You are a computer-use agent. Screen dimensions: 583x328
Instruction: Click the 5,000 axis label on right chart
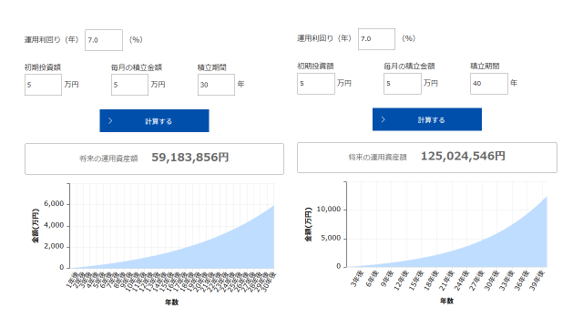tap(331, 238)
